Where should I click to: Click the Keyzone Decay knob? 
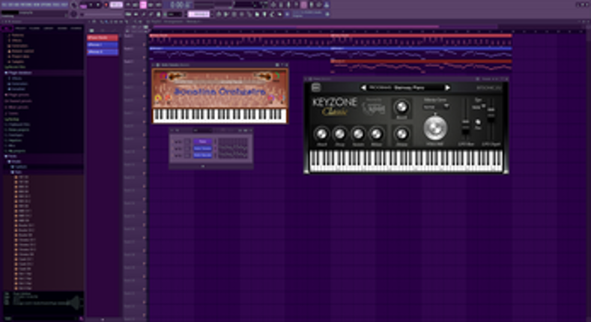[x=339, y=134]
